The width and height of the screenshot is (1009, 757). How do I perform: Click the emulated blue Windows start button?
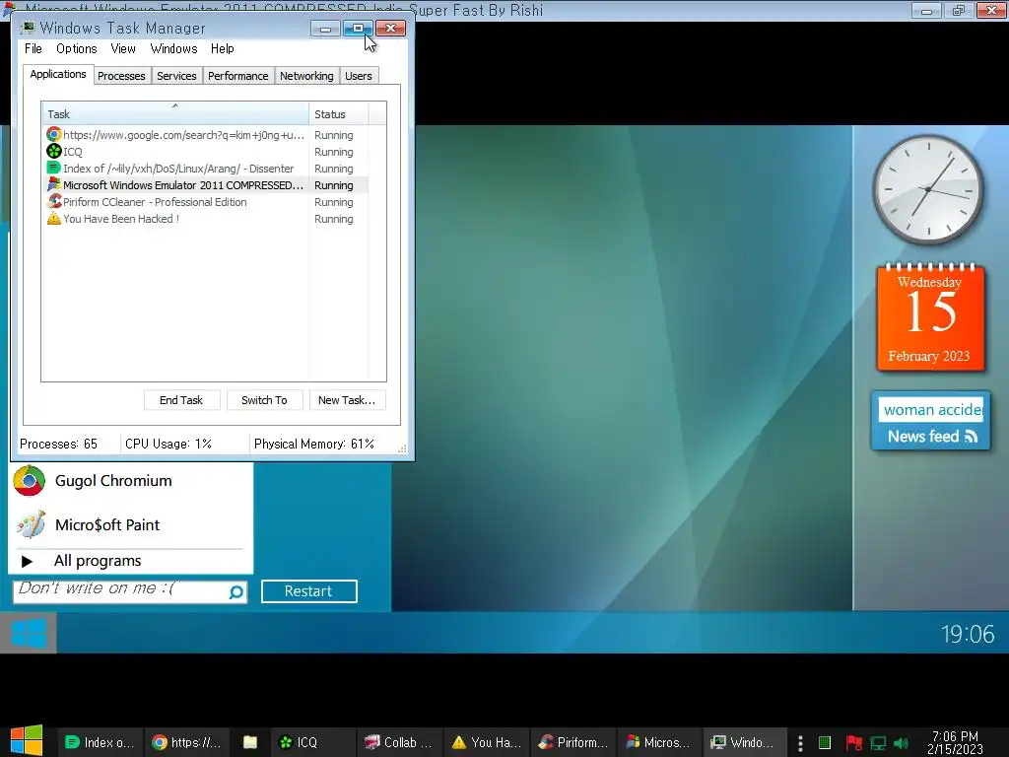[x=29, y=633]
